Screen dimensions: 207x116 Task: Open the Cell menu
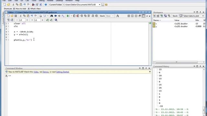pos(27,1)
